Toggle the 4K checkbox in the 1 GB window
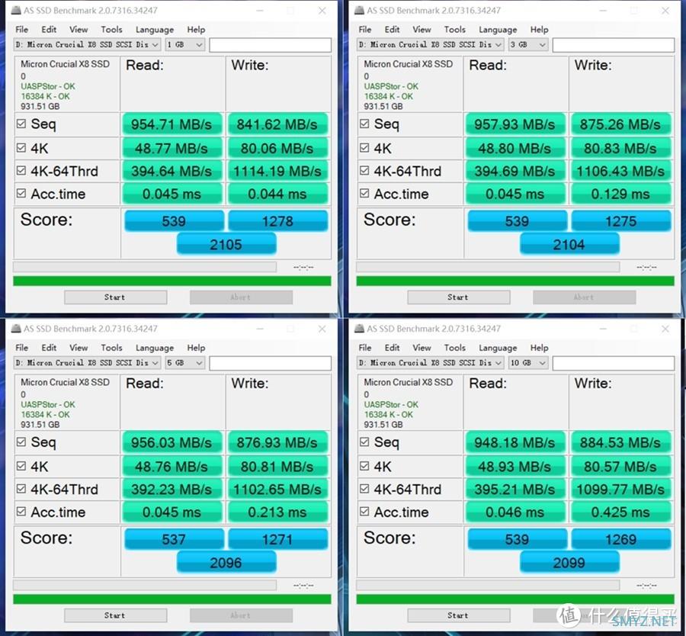686x636 pixels. tap(21, 147)
